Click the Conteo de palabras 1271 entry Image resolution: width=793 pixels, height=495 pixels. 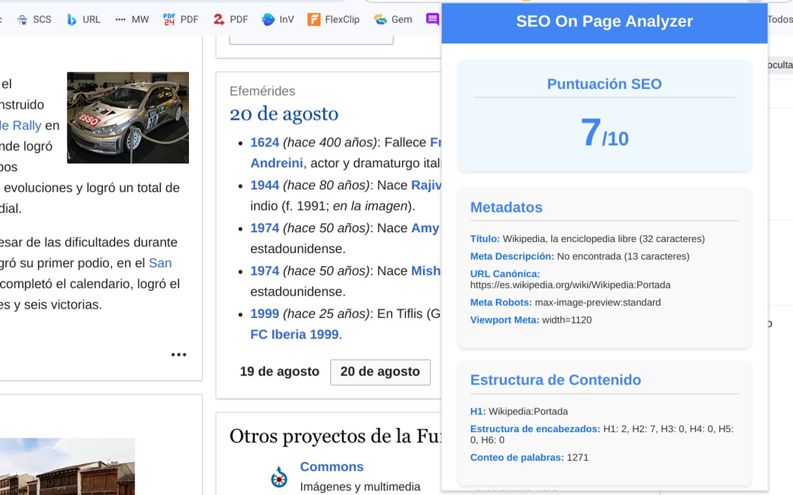529,457
